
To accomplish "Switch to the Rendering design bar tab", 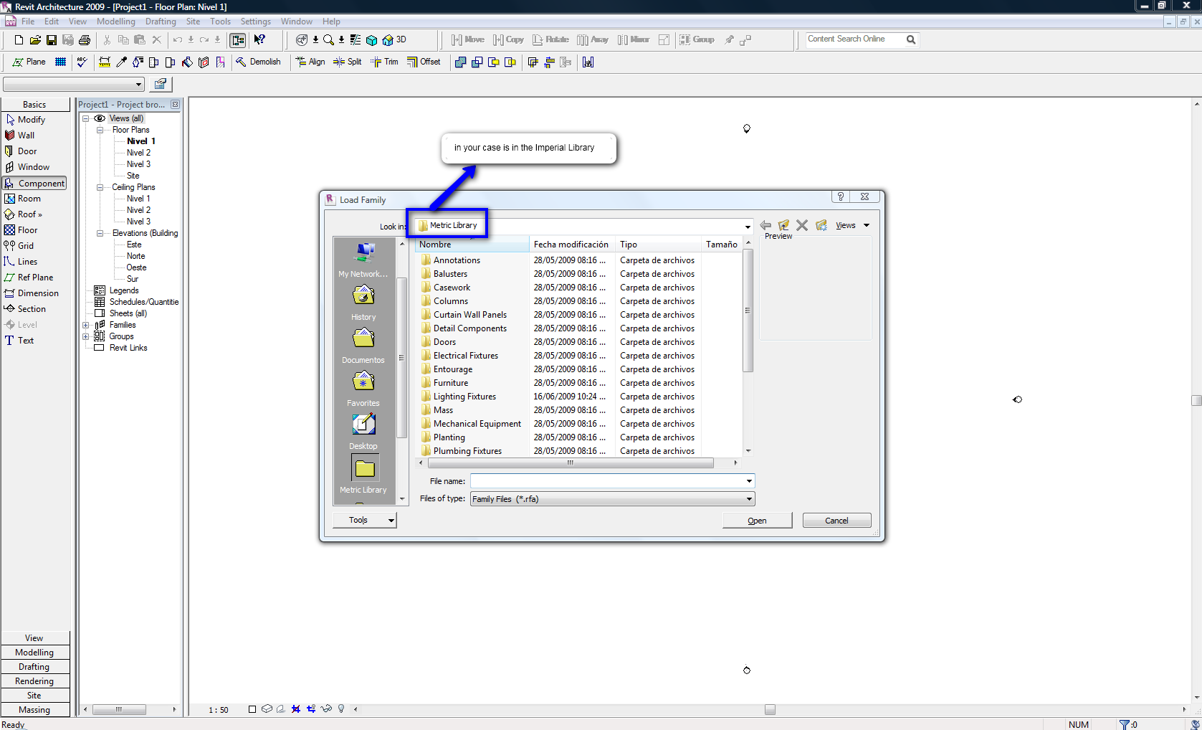I will point(35,681).
